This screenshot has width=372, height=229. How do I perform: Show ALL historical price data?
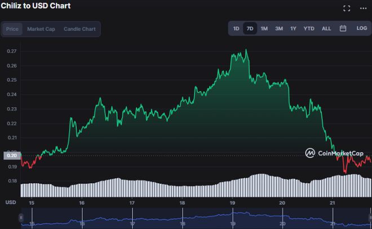(326, 28)
